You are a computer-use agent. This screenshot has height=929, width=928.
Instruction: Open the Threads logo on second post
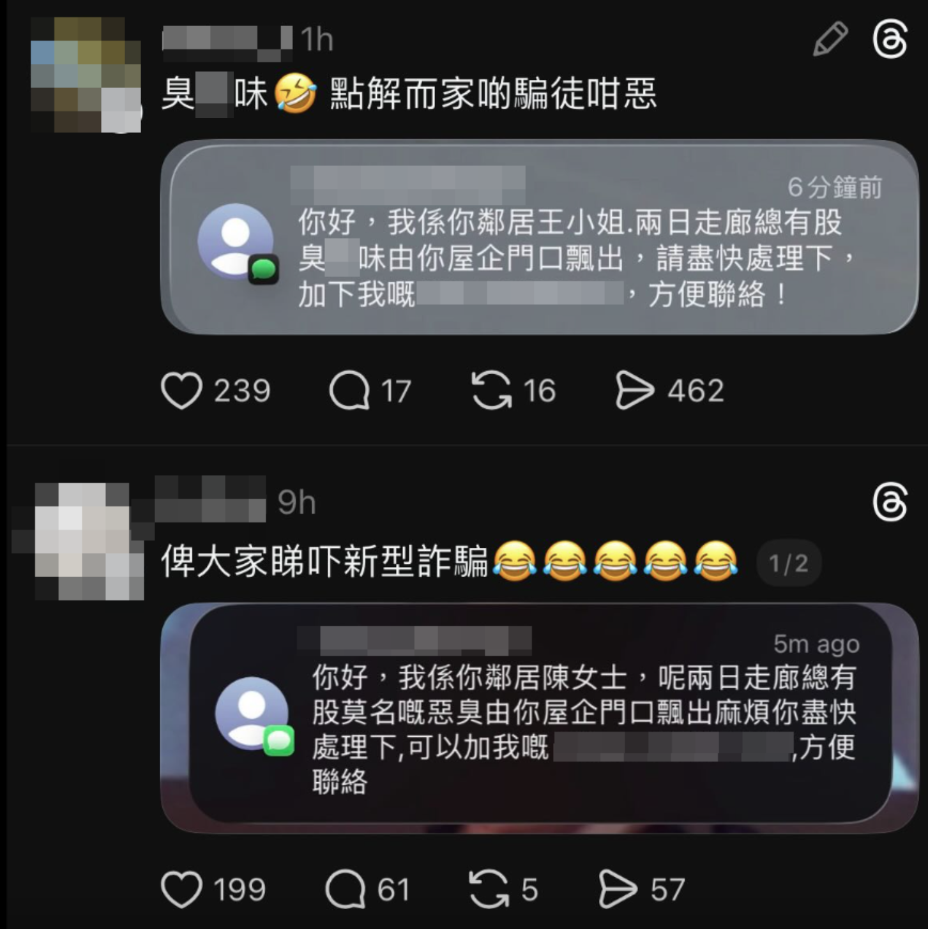(890, 502)
